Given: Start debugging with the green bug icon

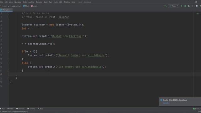Looking at the screenshot, I should (185, 6).
